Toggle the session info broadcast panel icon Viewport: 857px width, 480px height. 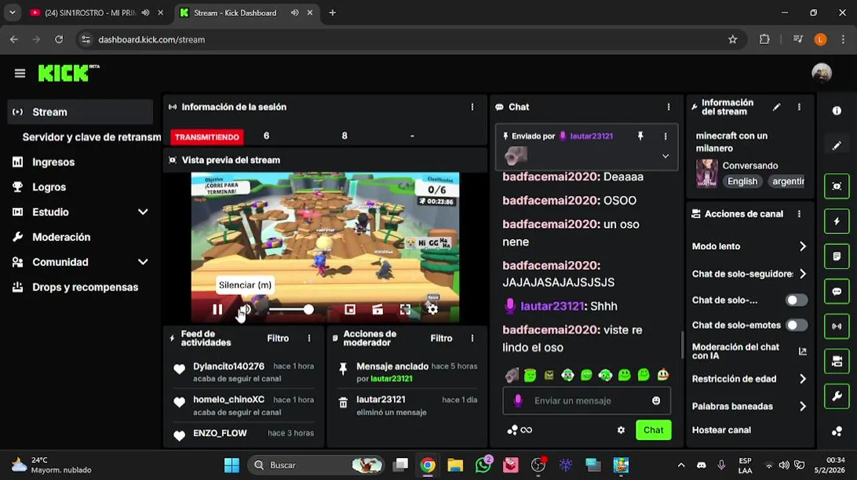837,327
